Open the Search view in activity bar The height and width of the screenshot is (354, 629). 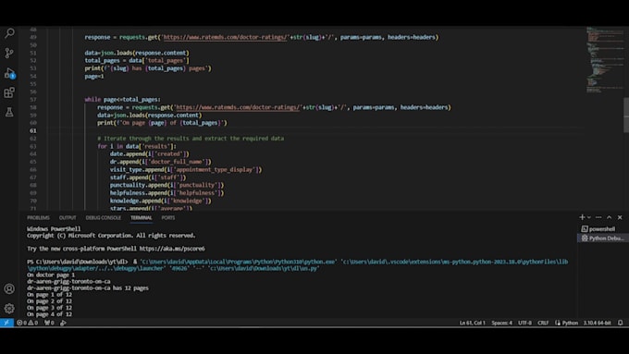[9, 33]
